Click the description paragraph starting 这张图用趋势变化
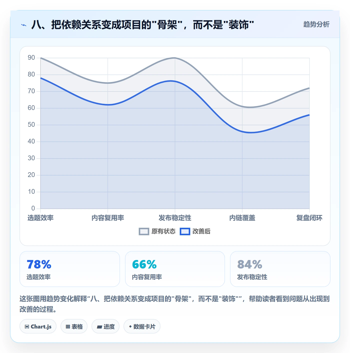The width and height of the screenshot is (350, 353). 175,304
